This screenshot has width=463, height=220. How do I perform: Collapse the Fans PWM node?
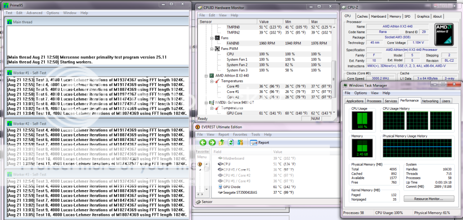(x=212, y=49)
